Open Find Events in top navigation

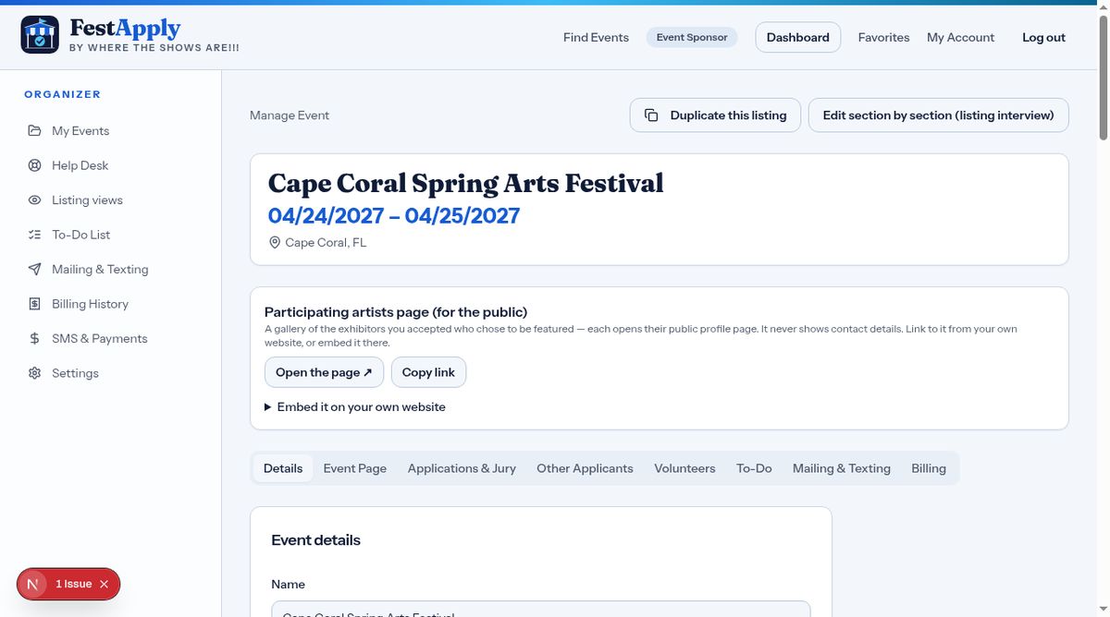coord(596,37)
